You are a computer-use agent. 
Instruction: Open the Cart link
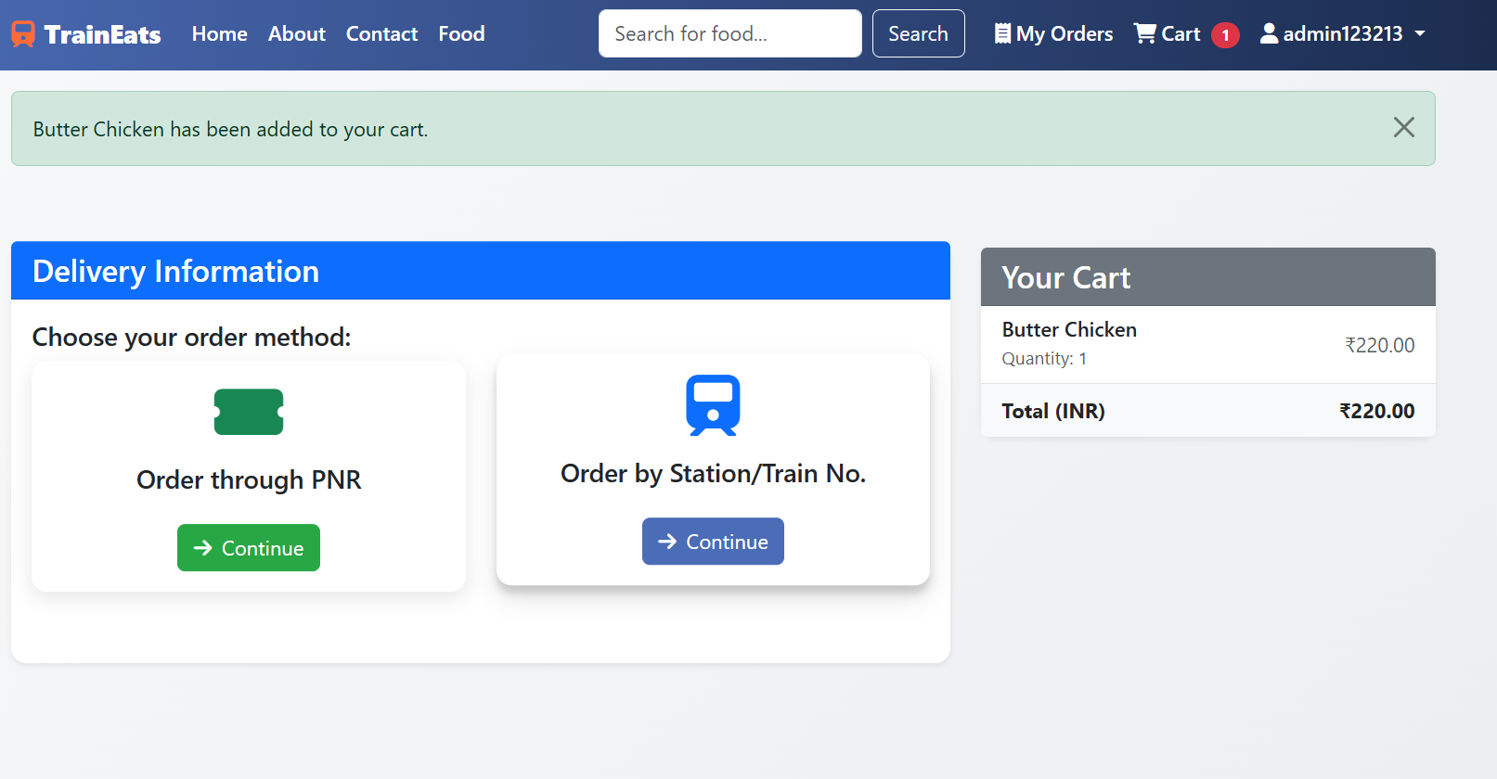click(x=1186, y=34)
